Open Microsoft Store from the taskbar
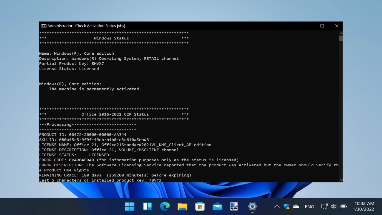 [x=200, y=206]
